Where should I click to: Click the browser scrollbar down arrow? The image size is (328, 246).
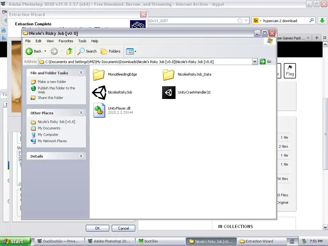click(325, 227)
